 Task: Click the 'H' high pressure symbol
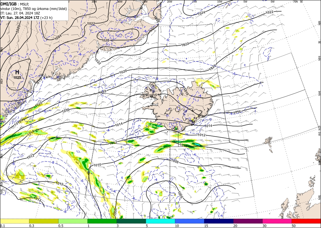[17, 72]
